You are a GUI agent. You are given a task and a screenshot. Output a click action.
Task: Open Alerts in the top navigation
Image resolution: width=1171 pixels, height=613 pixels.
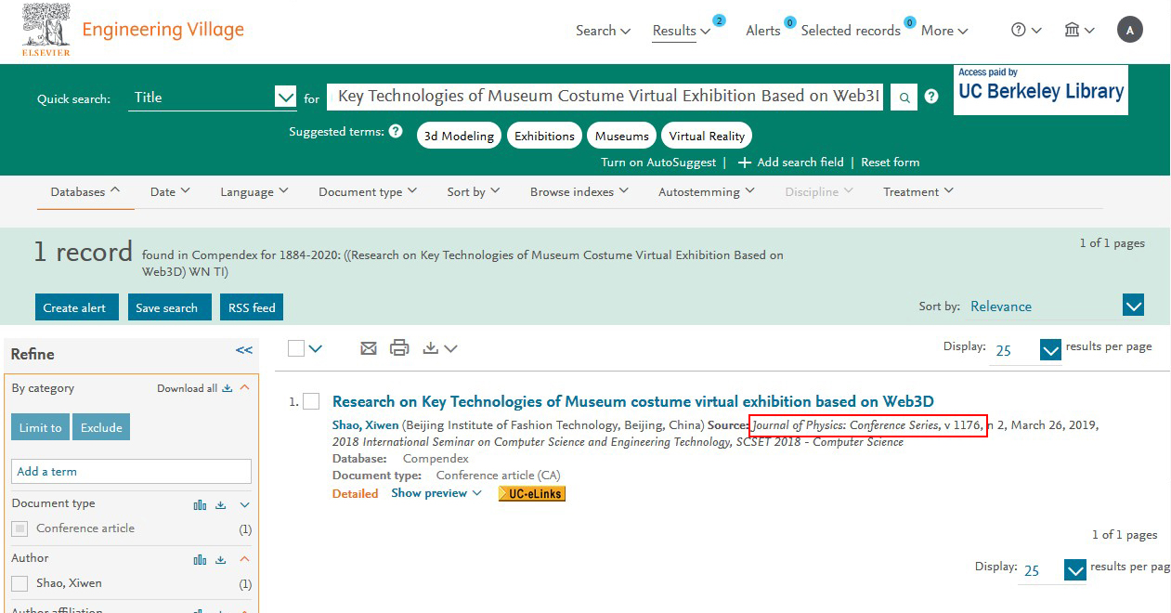(x=763, y=31)
